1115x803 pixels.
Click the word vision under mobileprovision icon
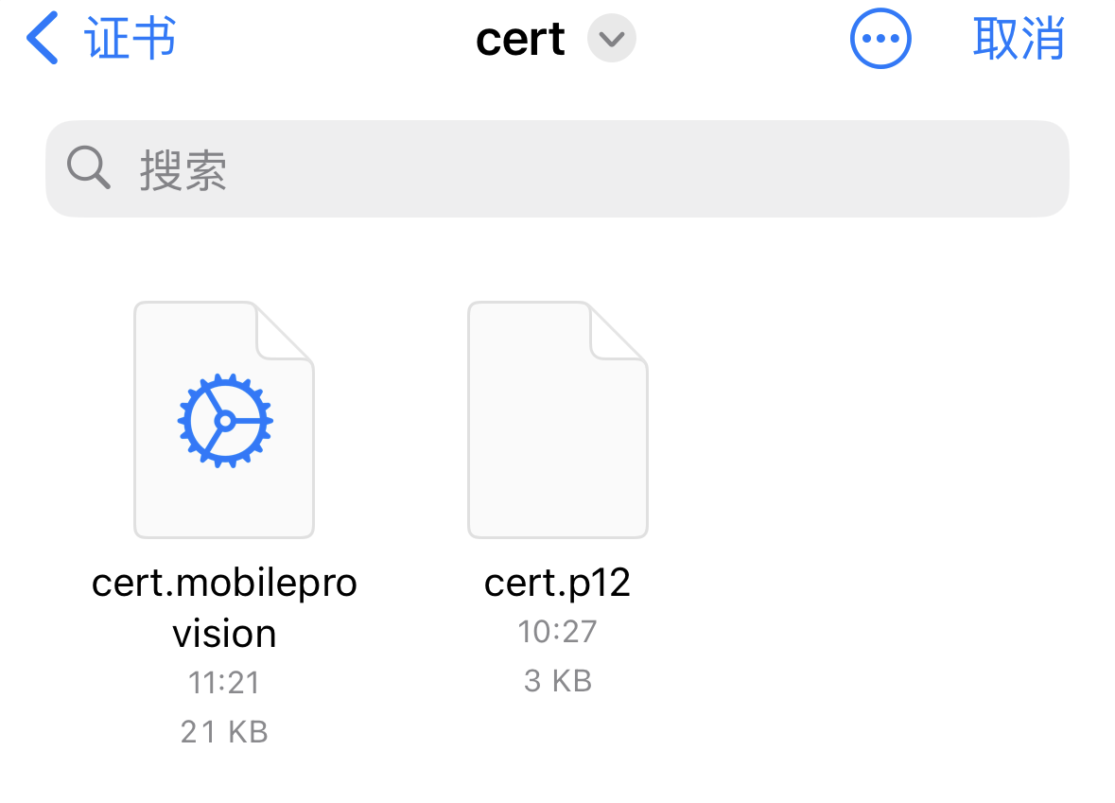[x=224, y=633]
